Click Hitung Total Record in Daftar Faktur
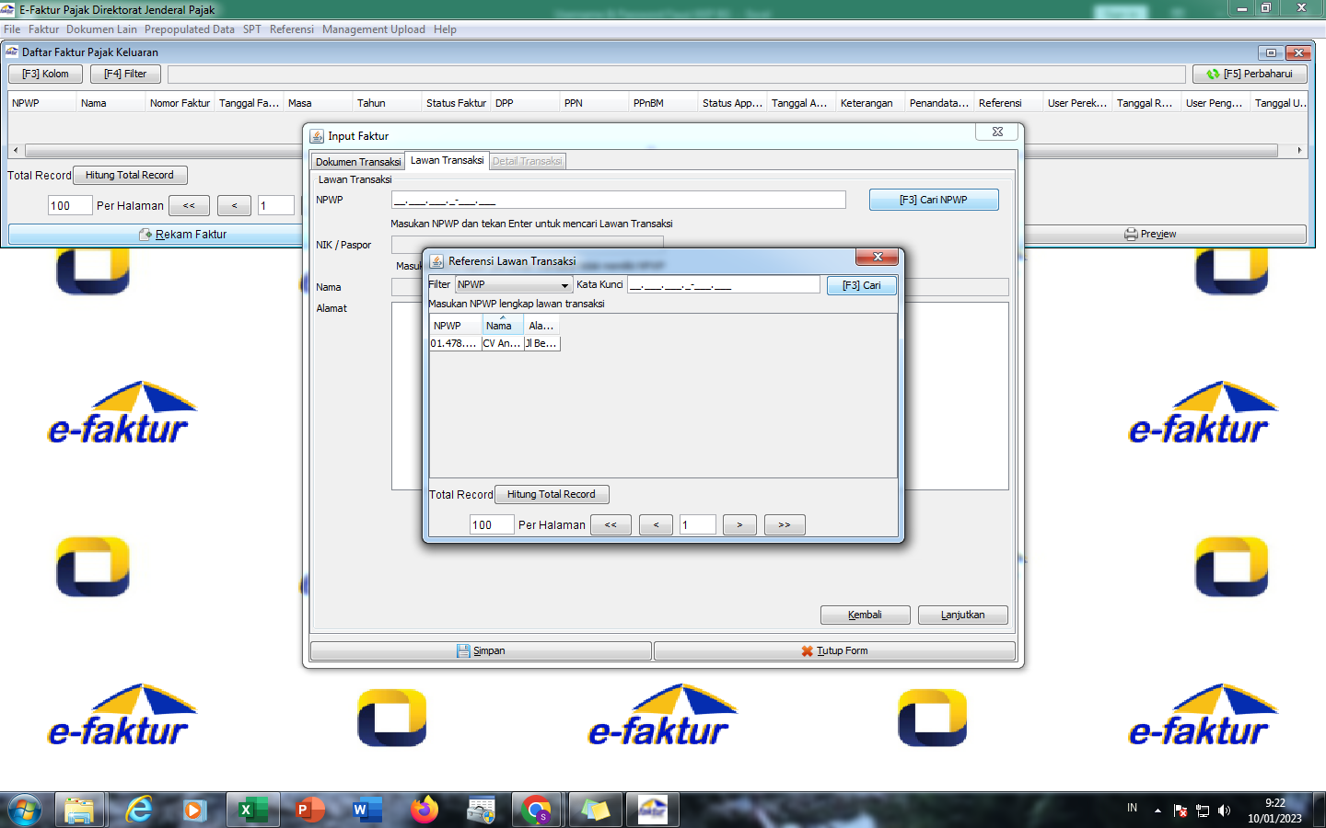1326x828 pixels. click(x=130, y=175)
